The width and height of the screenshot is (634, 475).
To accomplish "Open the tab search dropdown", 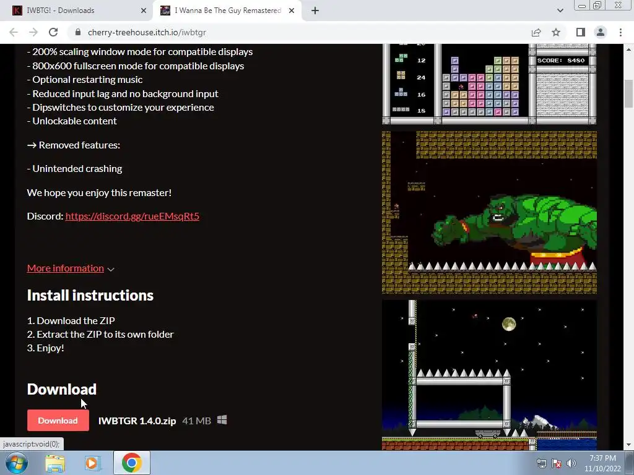I will [x=560, y=11].
